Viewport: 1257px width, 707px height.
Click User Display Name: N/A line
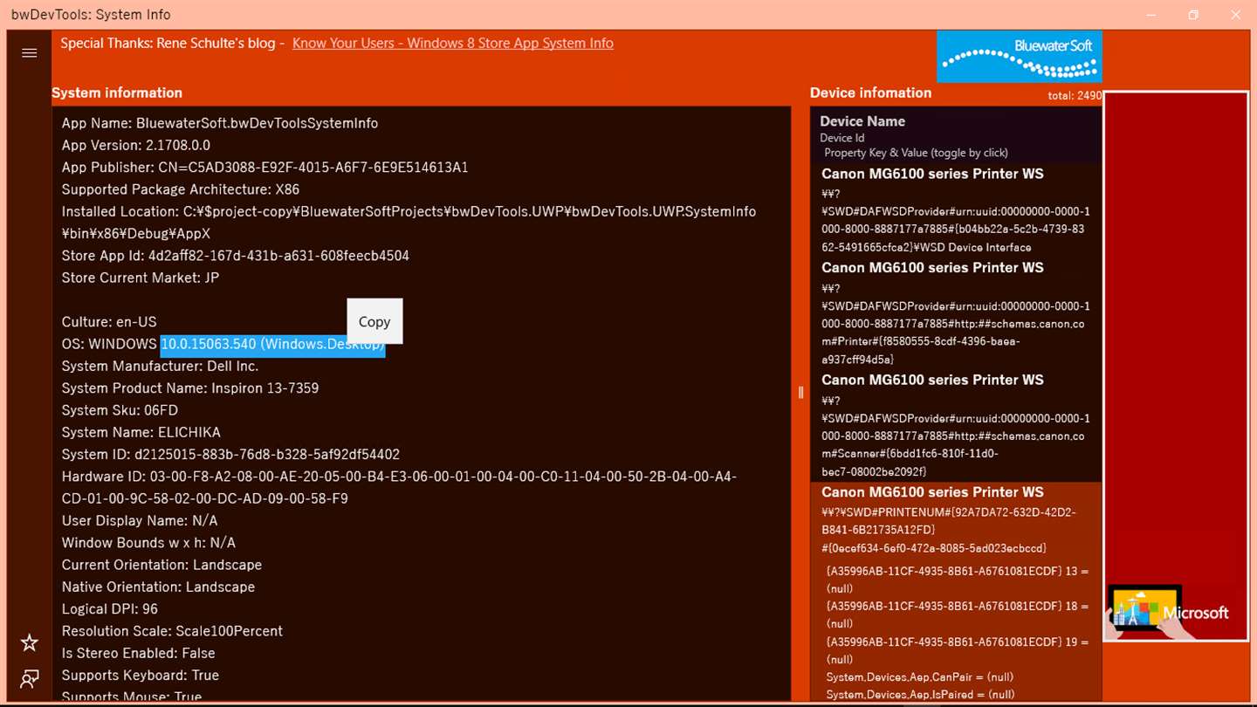point(140,520)
